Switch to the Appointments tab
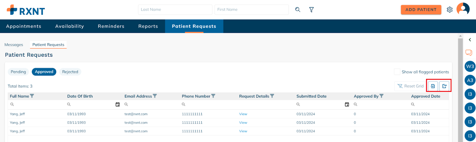The height and width of the screenshot is (142, 476). tap(24, 26)
